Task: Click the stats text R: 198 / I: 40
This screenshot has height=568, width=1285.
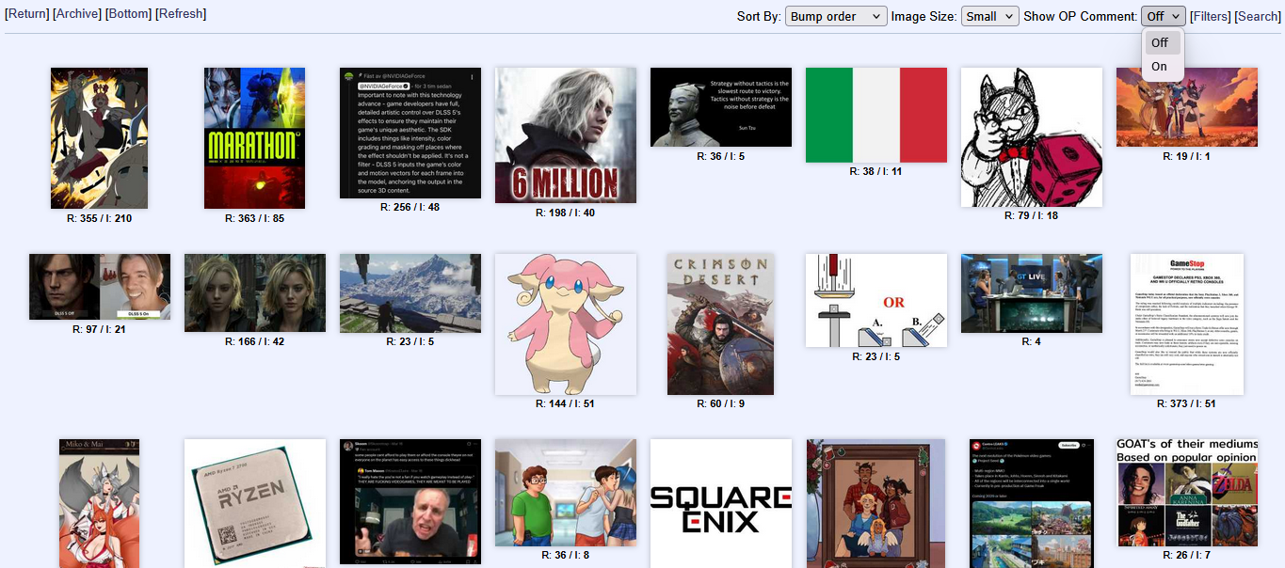Action: (565, 213)
